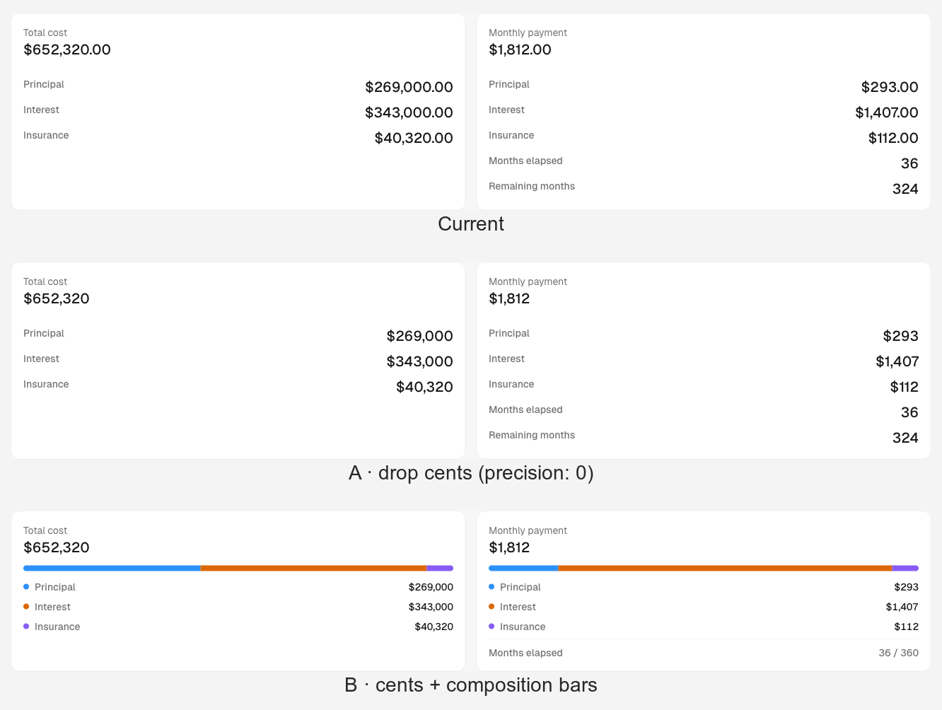The image size is (942, 710).
Task: Click 'B · cents + composition bars' caption
Action: point(471,685)
